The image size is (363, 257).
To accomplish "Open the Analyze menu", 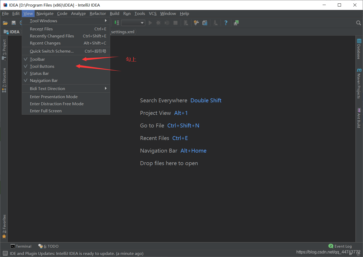I will click(78, 14).
